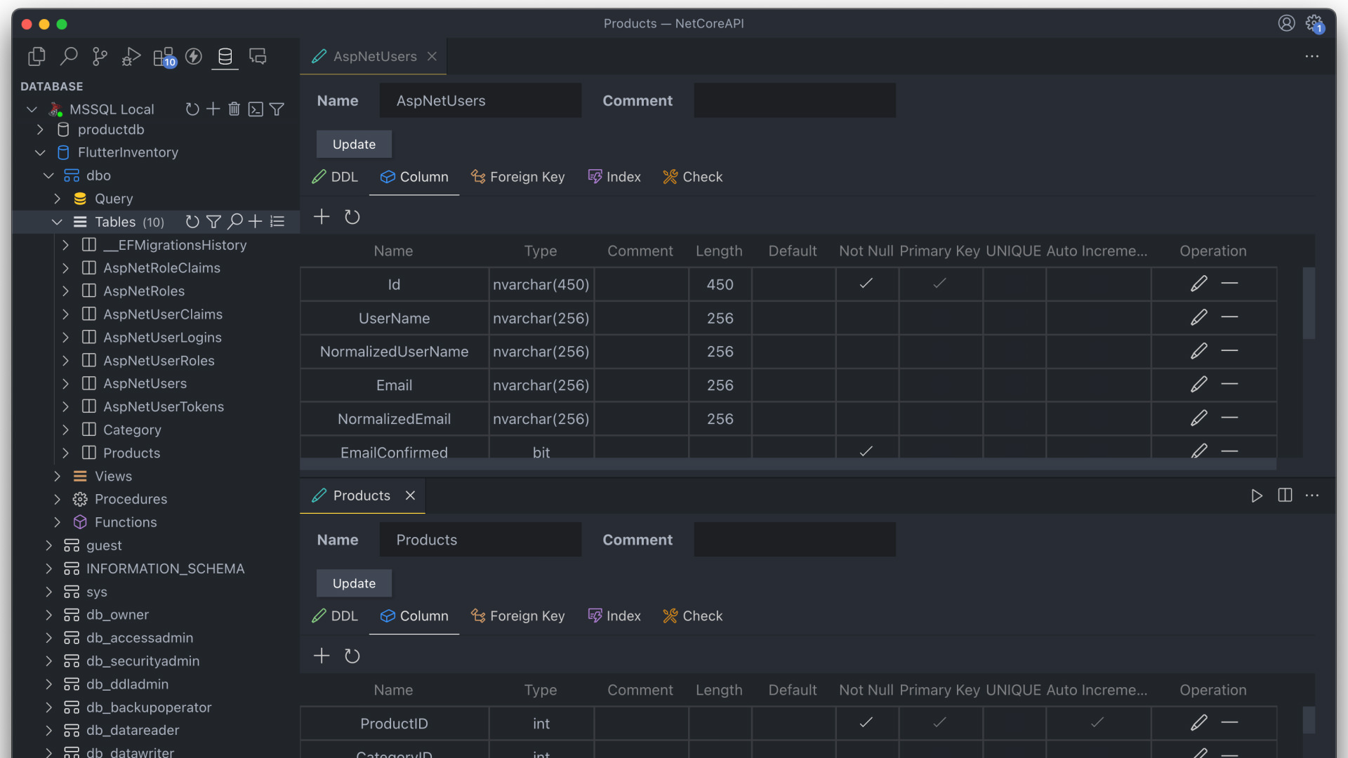The width and height of the screenshot is (1348, 758).
Task: Toggle Not Null for EmailConfirmed field
Action: tap(866, 452)
